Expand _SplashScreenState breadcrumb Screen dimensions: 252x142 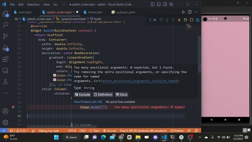(73, 19)
